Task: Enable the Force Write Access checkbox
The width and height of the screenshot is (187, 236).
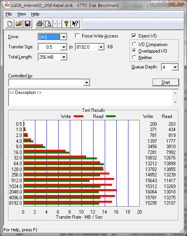Action: point(77,36)
